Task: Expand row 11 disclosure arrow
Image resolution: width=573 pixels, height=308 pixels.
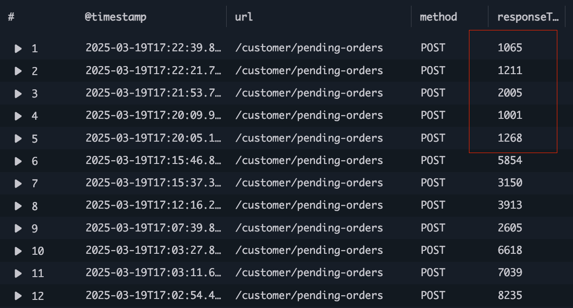Action: coord(18,273)
